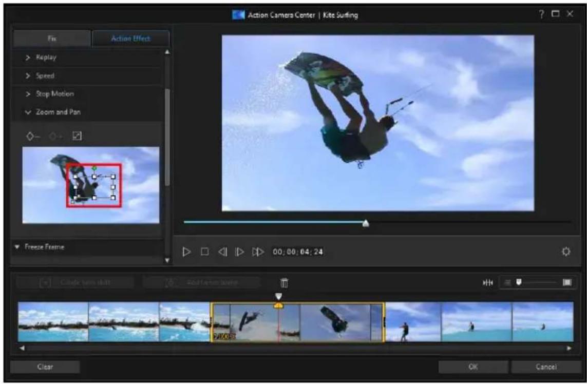Maximize the Action Camera Center window
The image size is (587, 384).
click(x=556, y=14)
